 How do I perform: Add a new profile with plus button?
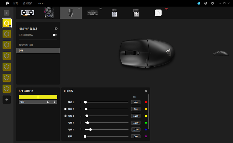point(7,100)
